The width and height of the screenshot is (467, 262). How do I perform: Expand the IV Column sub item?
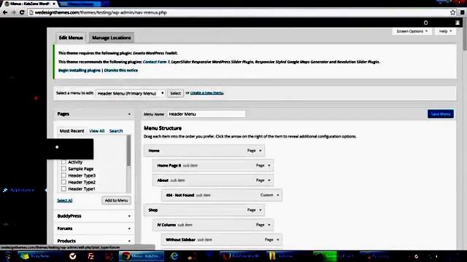coord(269,225)
